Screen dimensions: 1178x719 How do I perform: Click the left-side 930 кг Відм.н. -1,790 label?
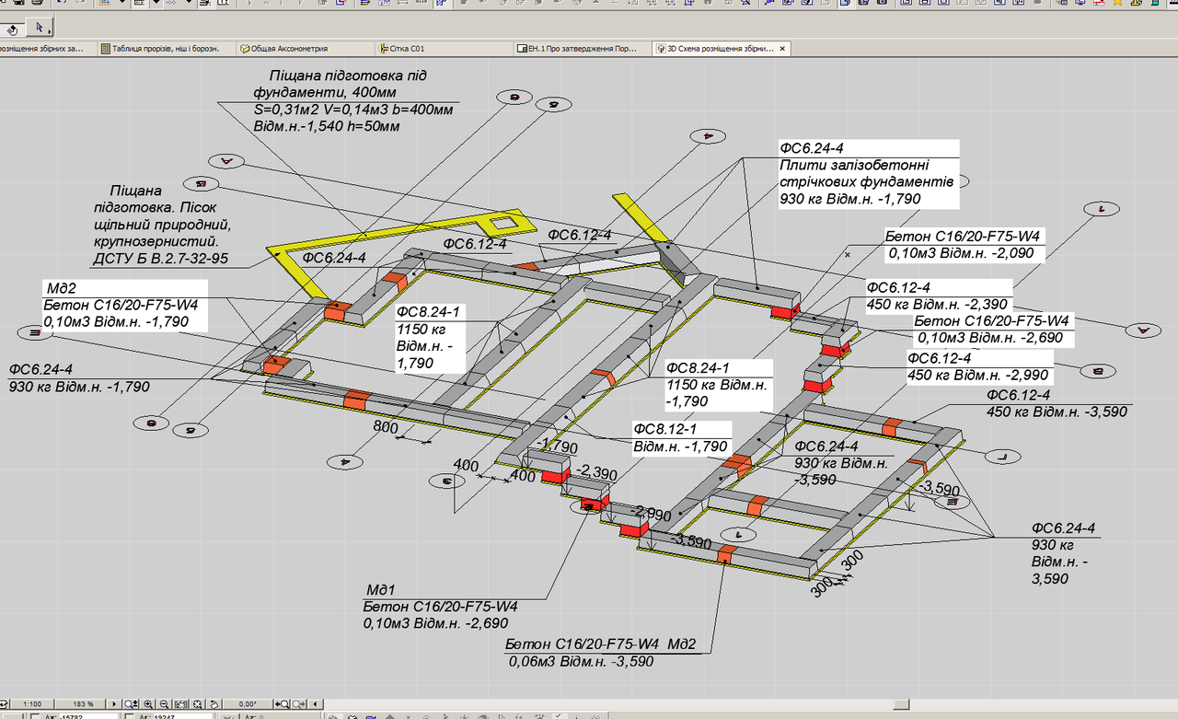click(x=79, y=388)
